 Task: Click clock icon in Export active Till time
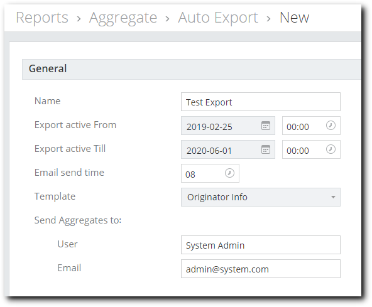[x=331, y=149]
